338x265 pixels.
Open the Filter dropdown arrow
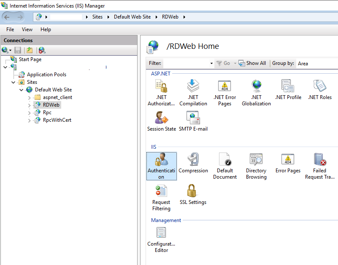click(211, 63)
